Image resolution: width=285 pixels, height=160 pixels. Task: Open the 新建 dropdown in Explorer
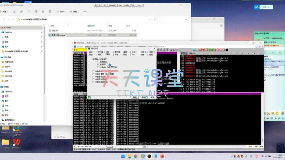(x=5, y=11)
